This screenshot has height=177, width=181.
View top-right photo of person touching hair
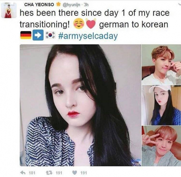pyautogui.click(x=161, y=65)
